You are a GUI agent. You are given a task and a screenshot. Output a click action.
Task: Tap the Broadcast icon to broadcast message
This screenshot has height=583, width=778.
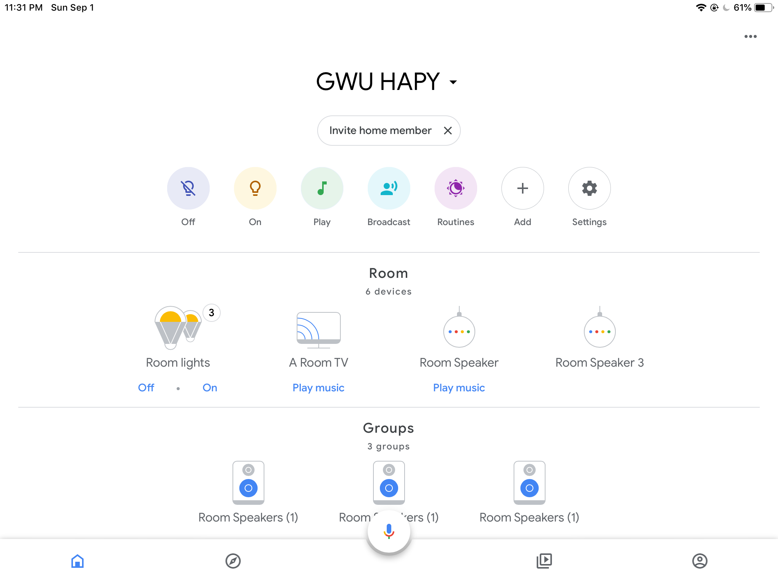[388, 189]
